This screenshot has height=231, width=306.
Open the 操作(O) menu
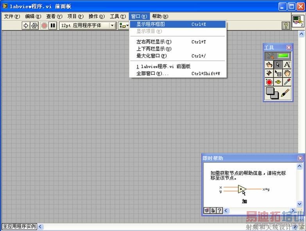click(97, 16)
